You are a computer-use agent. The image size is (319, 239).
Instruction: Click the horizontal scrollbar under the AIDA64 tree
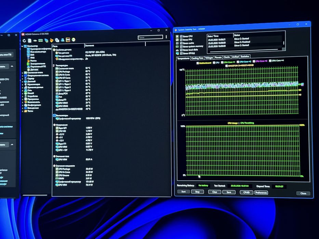tap(35, 195)
